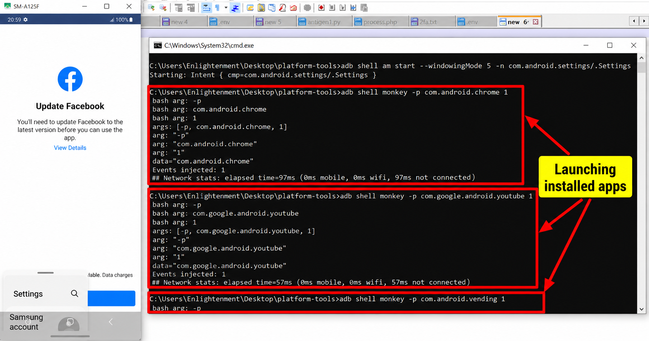Click the search magnifier in Settings popup
Screen dimensions: 649x341
click(x=75, y=294)
